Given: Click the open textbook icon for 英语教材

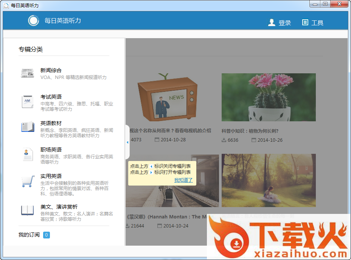Looking at the screenshot, I should (27, 127).
